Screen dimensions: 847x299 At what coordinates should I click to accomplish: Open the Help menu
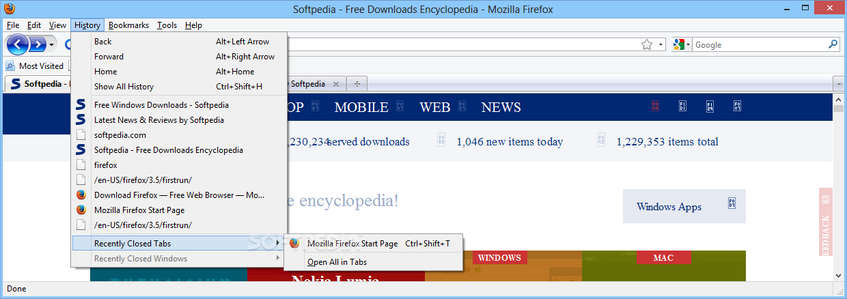point(193,25)
